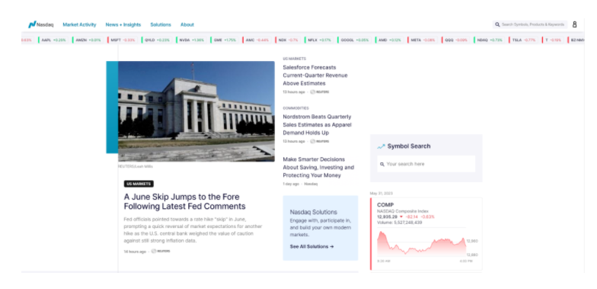Select QQQ in the ticker strip
This screenshot has height=289, width=597.
pyautogui.click(x=455, y=40)
